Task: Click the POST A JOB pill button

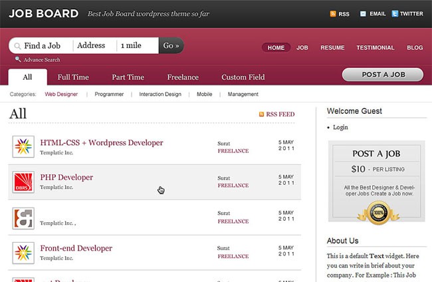Action: (383, 74)
